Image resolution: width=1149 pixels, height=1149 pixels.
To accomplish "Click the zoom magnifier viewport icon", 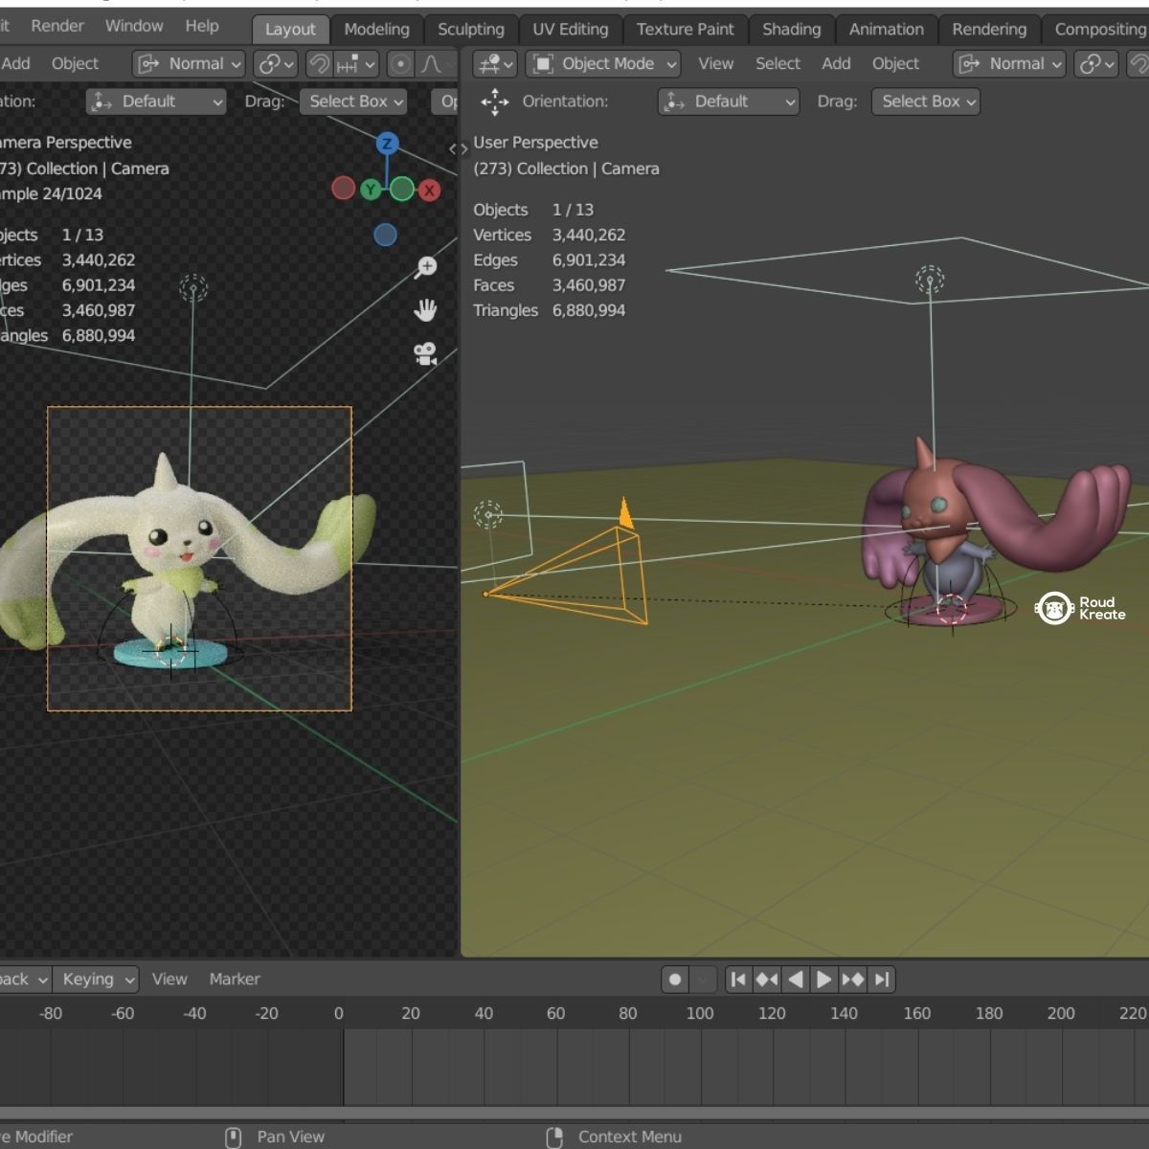I will 425,268.
